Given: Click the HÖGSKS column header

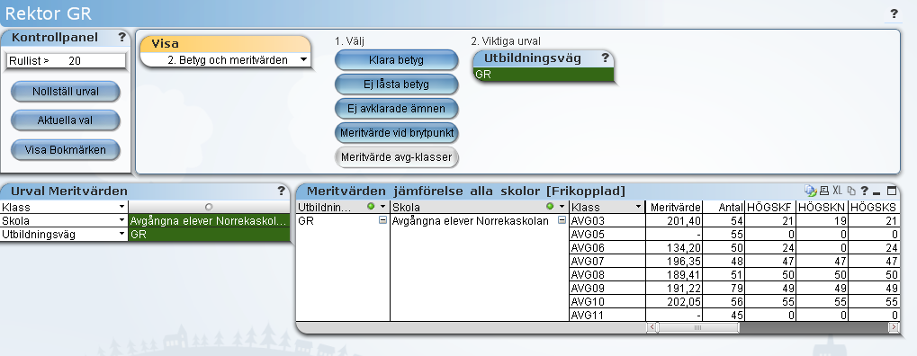Looking at the screenshot, I should coord(874,207).
